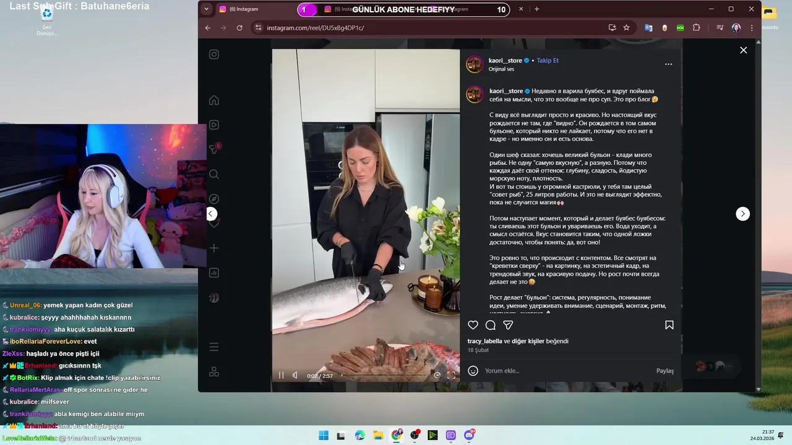Open Instagram logo in left sidebar
This screenshot has height=445, width=792.
click(214, 54)
